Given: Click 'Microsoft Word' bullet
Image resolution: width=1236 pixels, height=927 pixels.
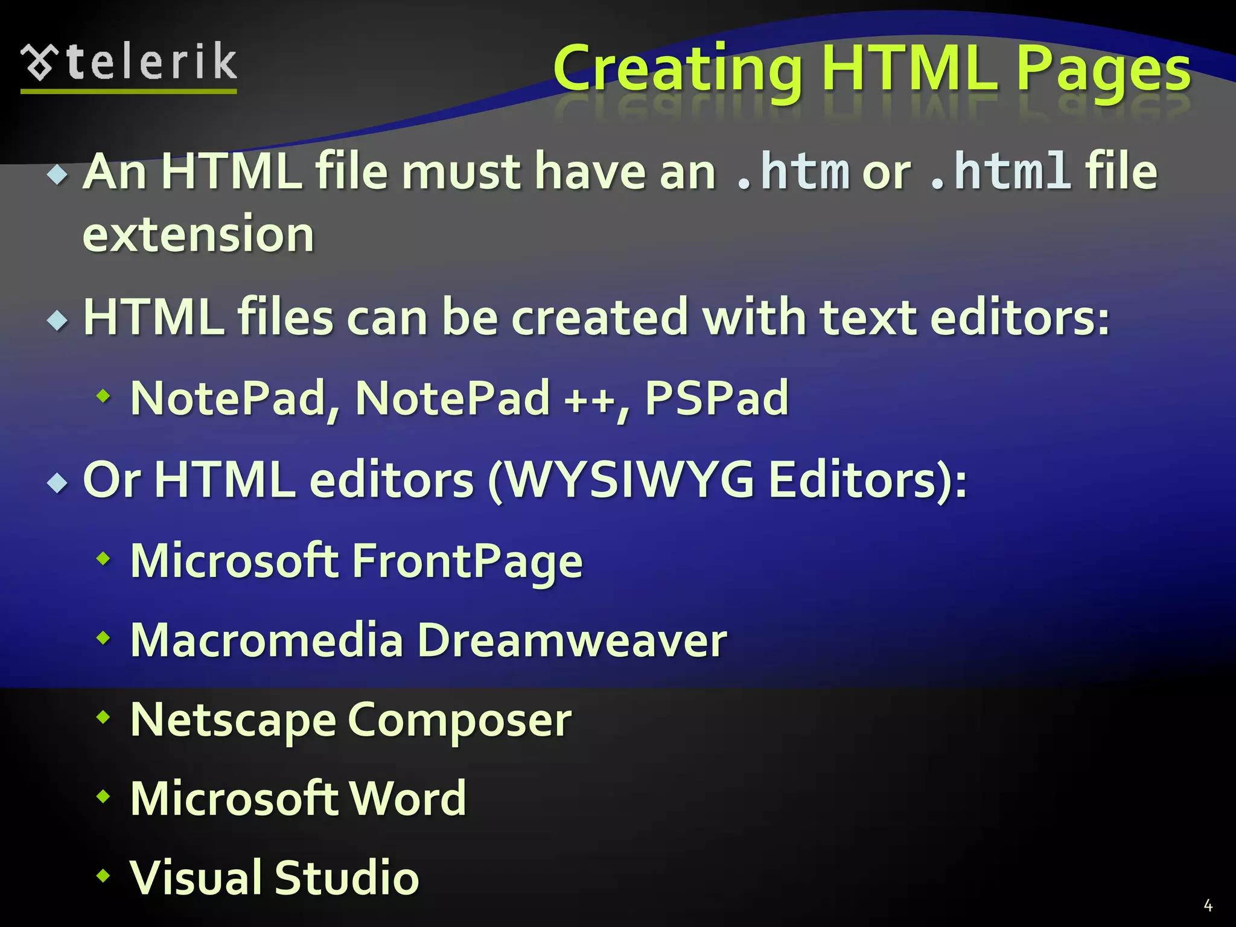Looking at the screenshot, I should point(298,798).
